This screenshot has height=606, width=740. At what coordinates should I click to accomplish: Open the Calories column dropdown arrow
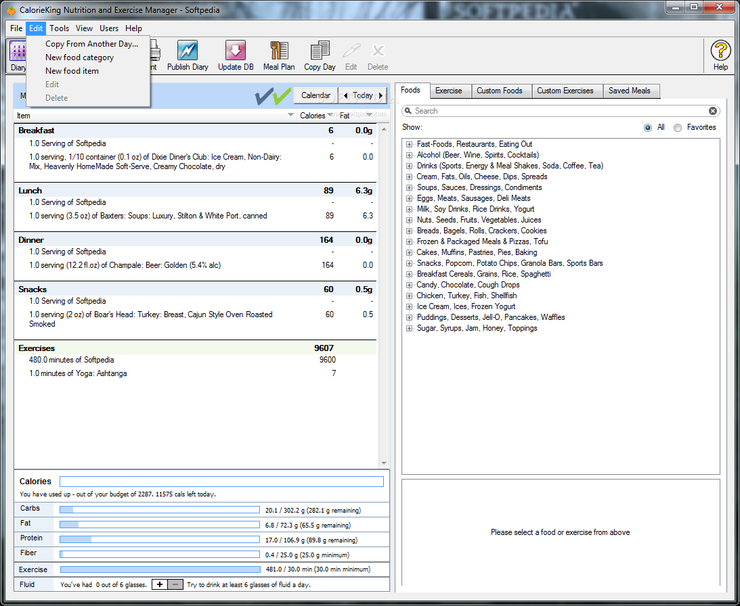330,116
